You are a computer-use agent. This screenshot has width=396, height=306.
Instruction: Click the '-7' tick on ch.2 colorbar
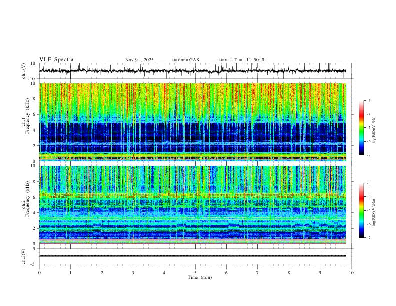click(369, 238)
